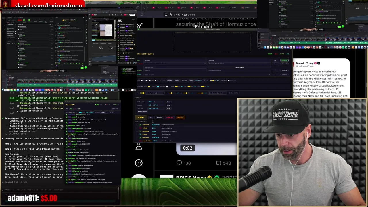Screen dimensions: 368x207
Task: Adjust the chat overlay size slider
Action: pyautogui.click(x=82, y=112)
